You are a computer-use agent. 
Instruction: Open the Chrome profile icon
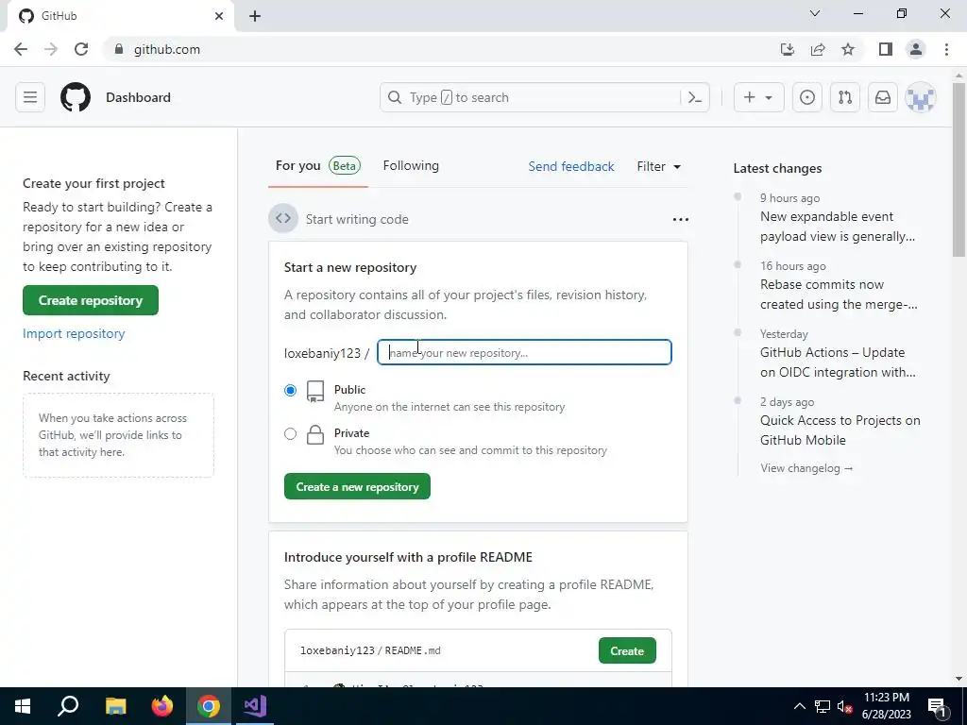tap(916, 49)
